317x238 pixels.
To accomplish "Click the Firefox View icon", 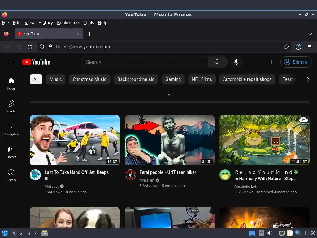I will click(x=6, y=34).
